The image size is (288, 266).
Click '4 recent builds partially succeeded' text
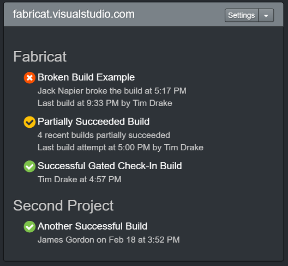pyautogui.click(x=104, y=135)
